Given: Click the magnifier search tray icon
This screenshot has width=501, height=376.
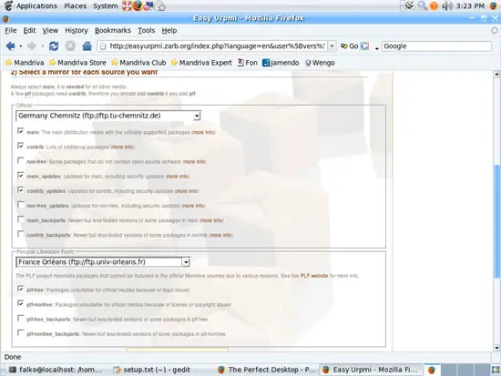Looking at the screenshot, I should [x=423, y=5].
